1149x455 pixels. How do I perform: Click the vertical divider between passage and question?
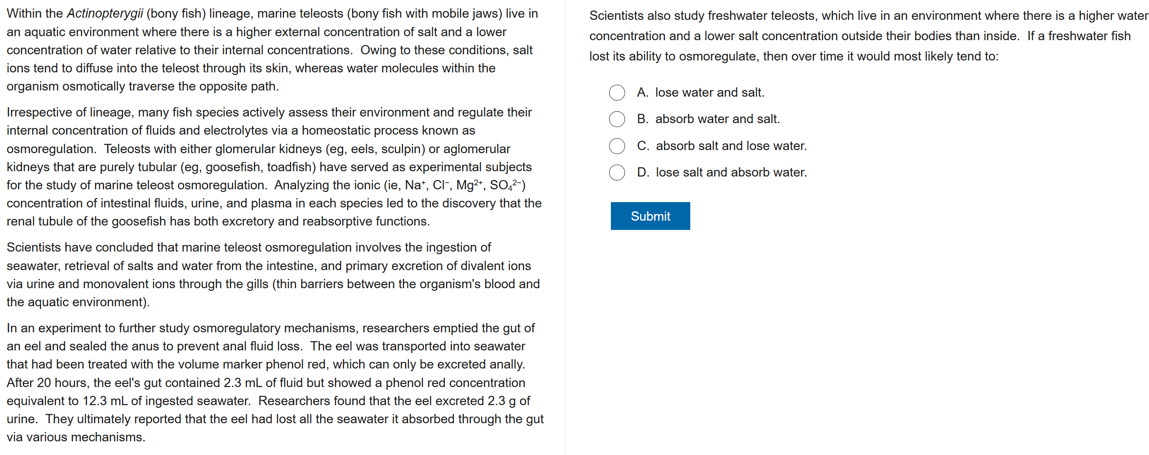point(565,228)
